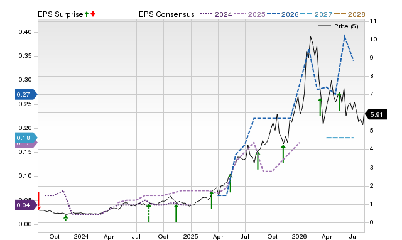The height and width of the screenshot is (240, 402).
Task: Click the 0.04 purple EPS value tag
Action: click(26, 205)
